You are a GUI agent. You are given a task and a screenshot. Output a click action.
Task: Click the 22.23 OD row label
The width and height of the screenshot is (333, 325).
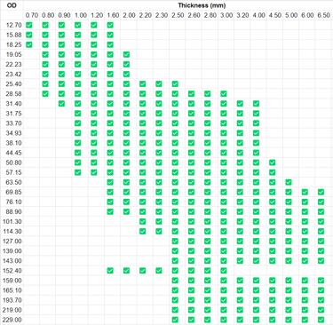tap(13, 64)
